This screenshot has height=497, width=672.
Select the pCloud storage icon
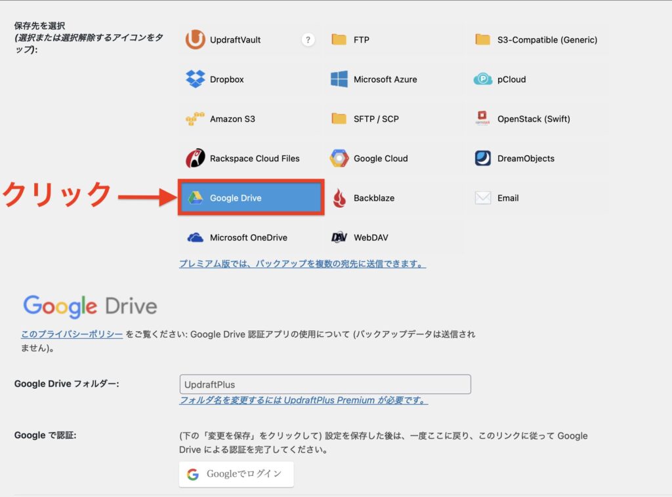coord(483,79)
